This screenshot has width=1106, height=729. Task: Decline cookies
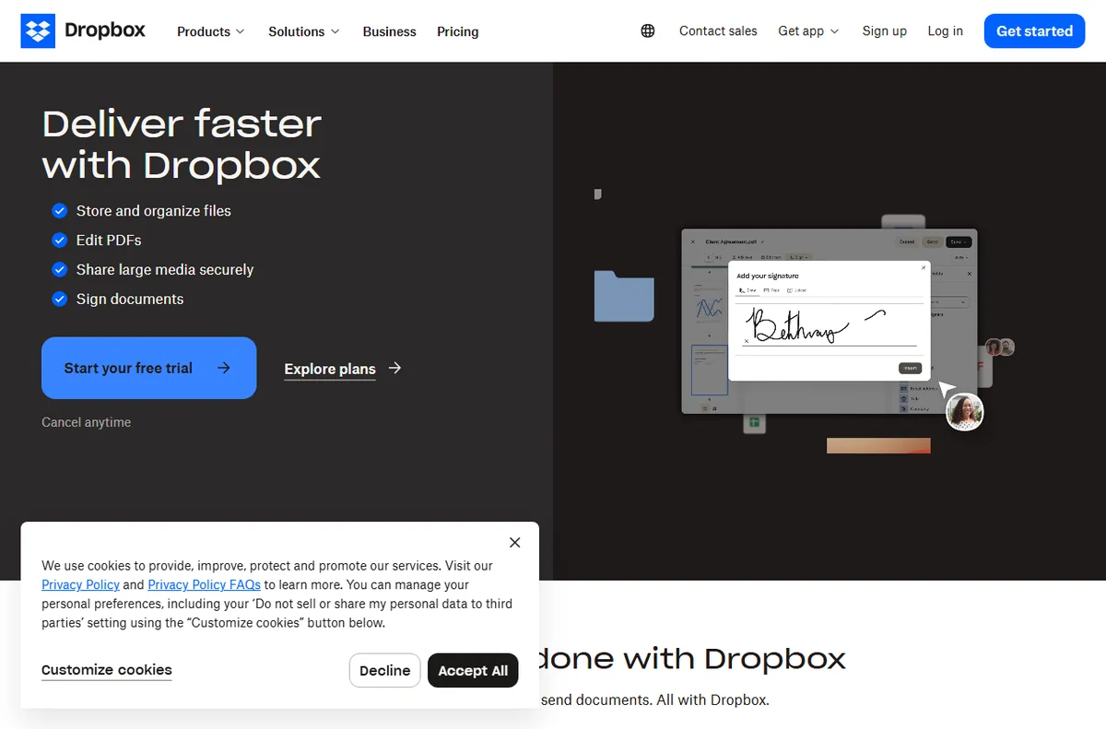coord(385,671)
